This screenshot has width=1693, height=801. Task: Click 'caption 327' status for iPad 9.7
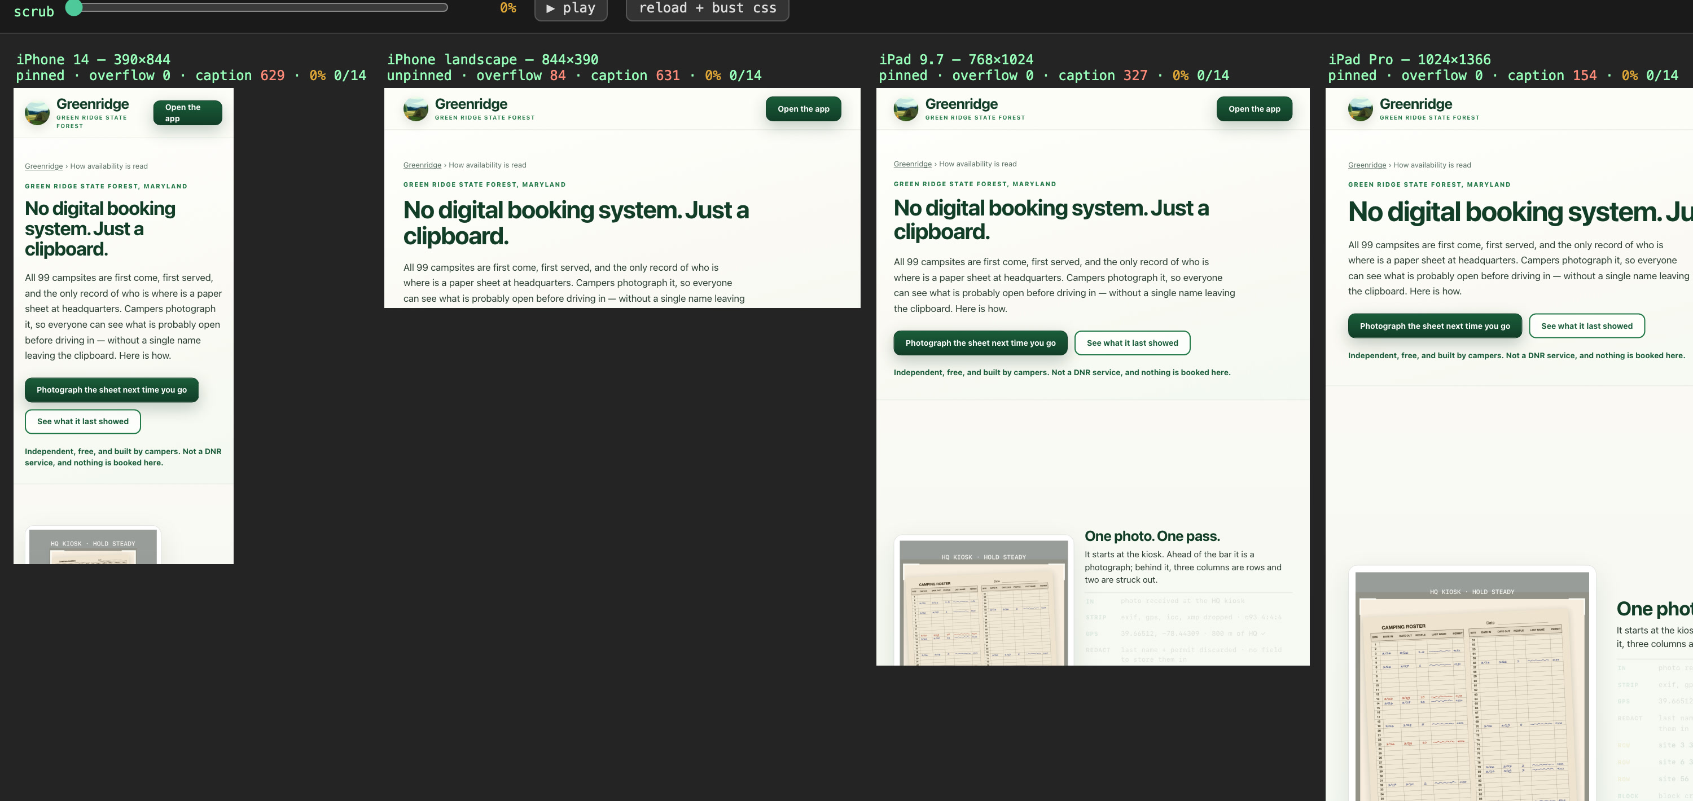pyautogui.click(x=1102, y=76)
